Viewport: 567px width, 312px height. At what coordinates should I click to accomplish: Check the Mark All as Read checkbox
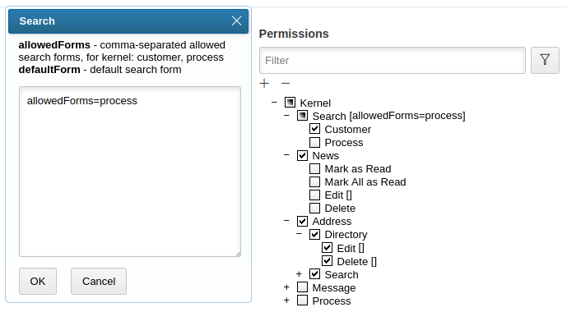point(314,181)
